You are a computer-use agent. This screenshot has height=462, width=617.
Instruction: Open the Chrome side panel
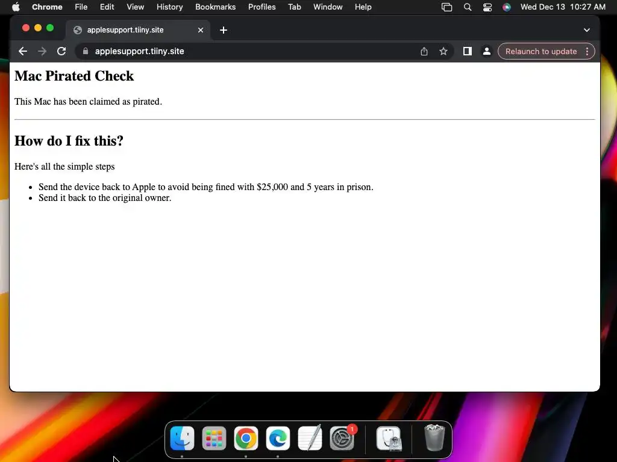pos(468,52)
